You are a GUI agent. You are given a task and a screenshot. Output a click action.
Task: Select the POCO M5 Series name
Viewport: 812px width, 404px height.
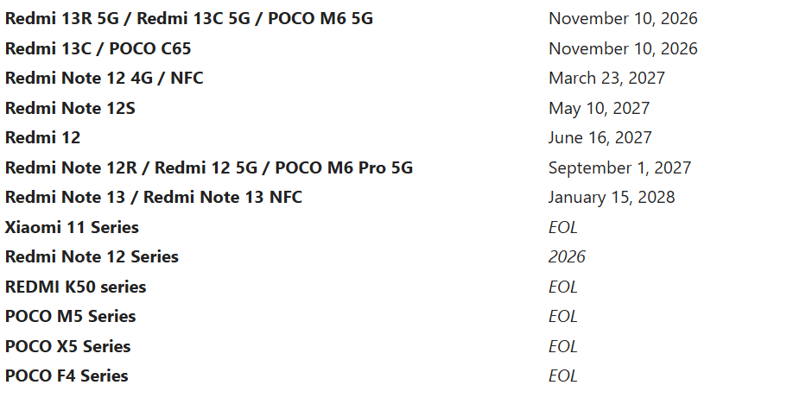(70, 317)
